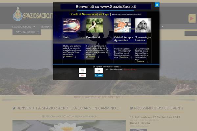Open the Numerologia Tantrica portrait thumbnail

point(142,26)
